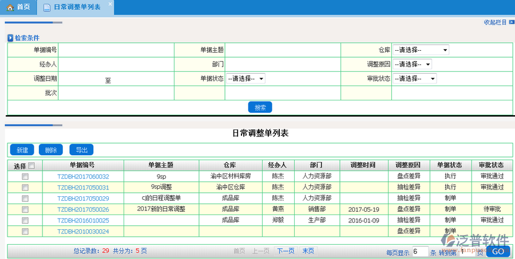The image size is (515, 259).
Task: Select the checkbox for TZDBH2010030024
Action: click(25, 231)
